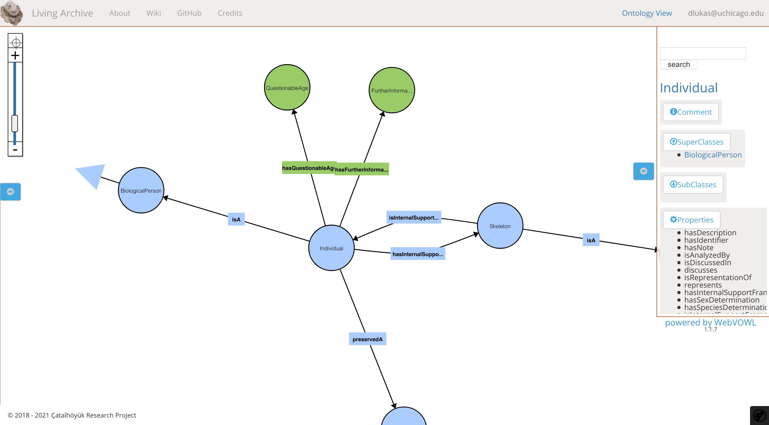Click the Living Archive figurine logo
Screen dimensions: 769x425
[11, 13]
